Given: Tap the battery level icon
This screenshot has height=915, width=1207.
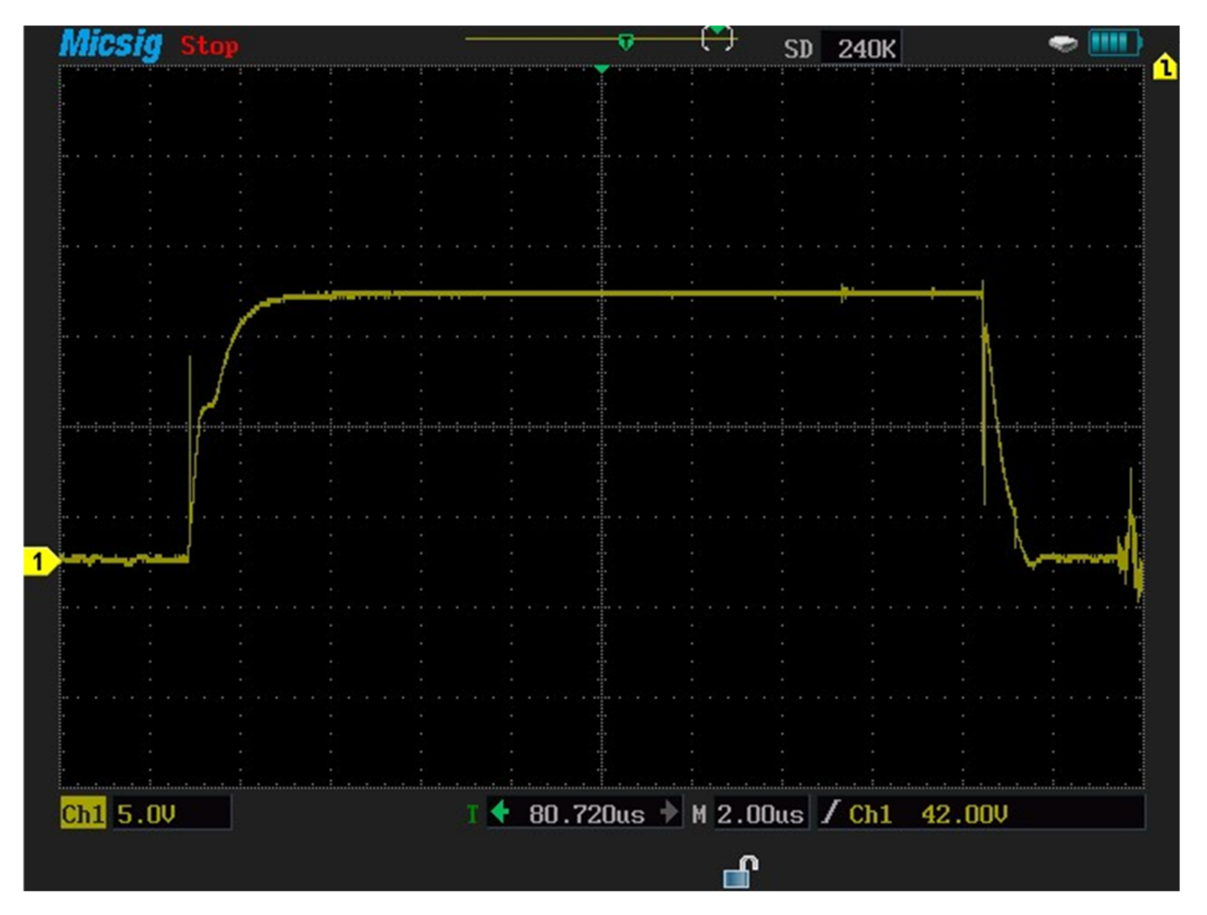Looking at the screenshot, I should (x=1114, y=43).
